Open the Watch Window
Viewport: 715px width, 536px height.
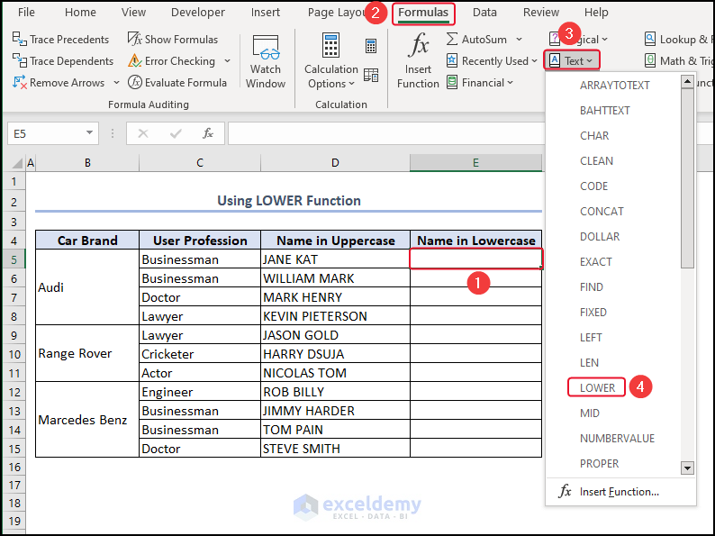click(266, 61)
